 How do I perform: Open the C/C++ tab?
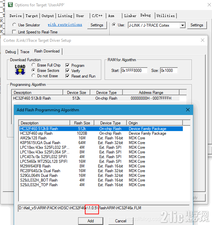coord(97,16)
